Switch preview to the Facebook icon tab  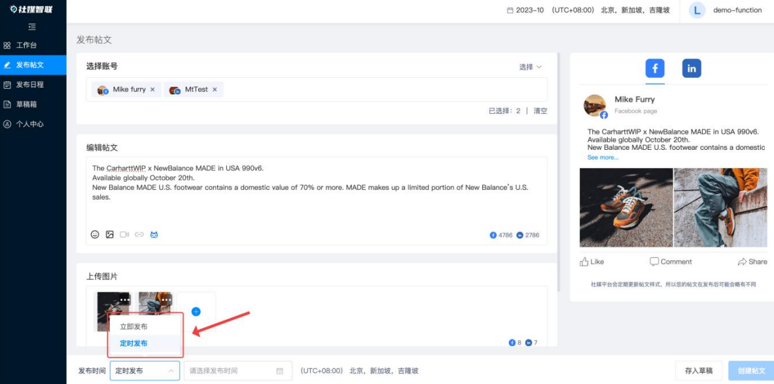[655, 68]
